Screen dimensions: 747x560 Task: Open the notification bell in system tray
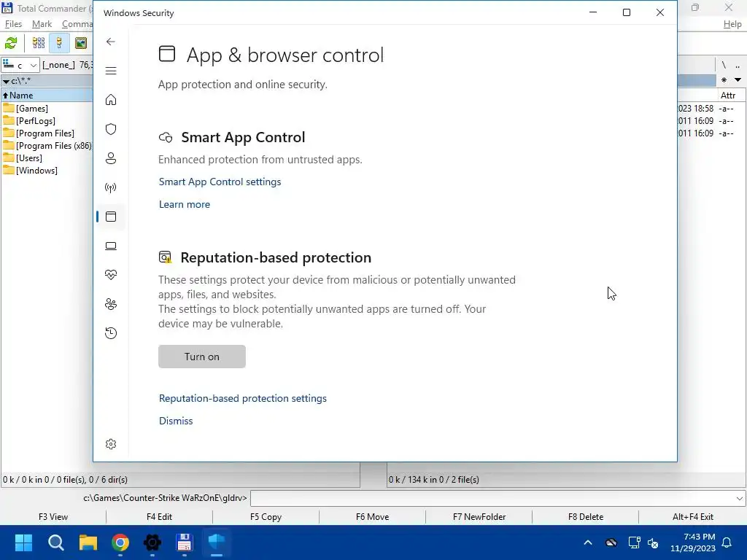(727, 542)
